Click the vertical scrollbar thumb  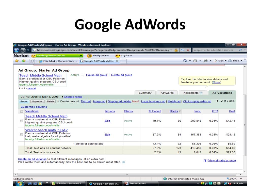[245, 125]
